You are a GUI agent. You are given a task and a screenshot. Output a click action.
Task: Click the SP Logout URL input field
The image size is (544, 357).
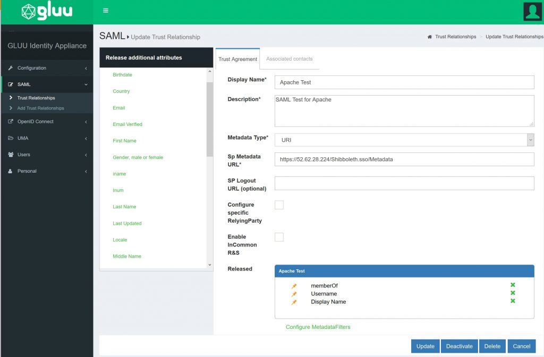tap(404, 183)
